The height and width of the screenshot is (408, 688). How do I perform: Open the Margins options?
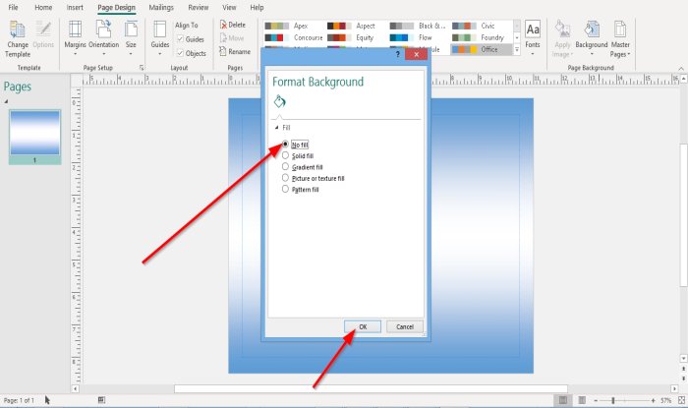[x=75, y=38]
